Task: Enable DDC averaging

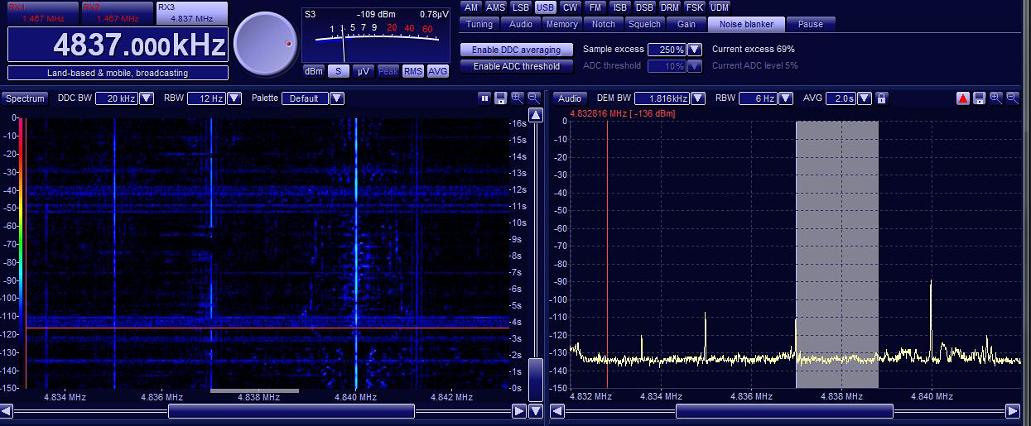Action: pyautogui.click(x=516, y=50)
